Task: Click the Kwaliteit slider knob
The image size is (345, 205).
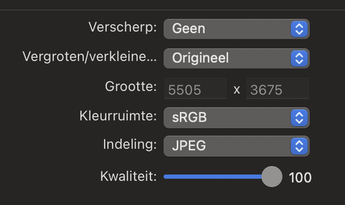Action: [x=272, y=177]
